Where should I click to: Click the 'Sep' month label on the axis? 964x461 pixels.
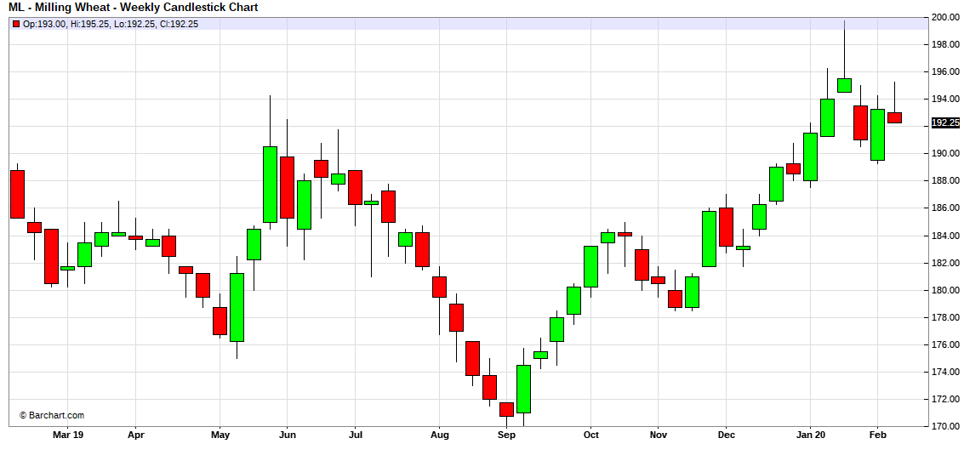pyautogui.click(x=506, y=435)
